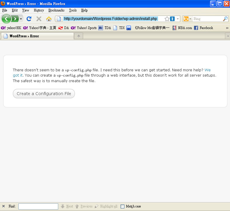Screen dimensions: 230x211
Task: Open the address bar history dropdown
Action: point(178,19)
